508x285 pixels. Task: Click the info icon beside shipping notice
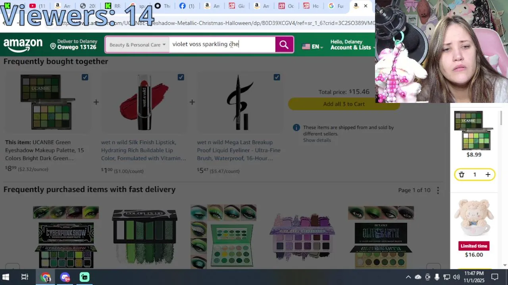pyautogui.click(x=296, y=127)
